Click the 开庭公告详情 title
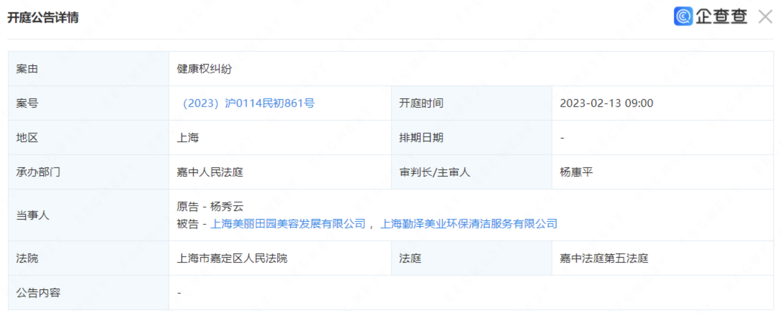Viewport: 782px width, 313px height. coord(43,17)
